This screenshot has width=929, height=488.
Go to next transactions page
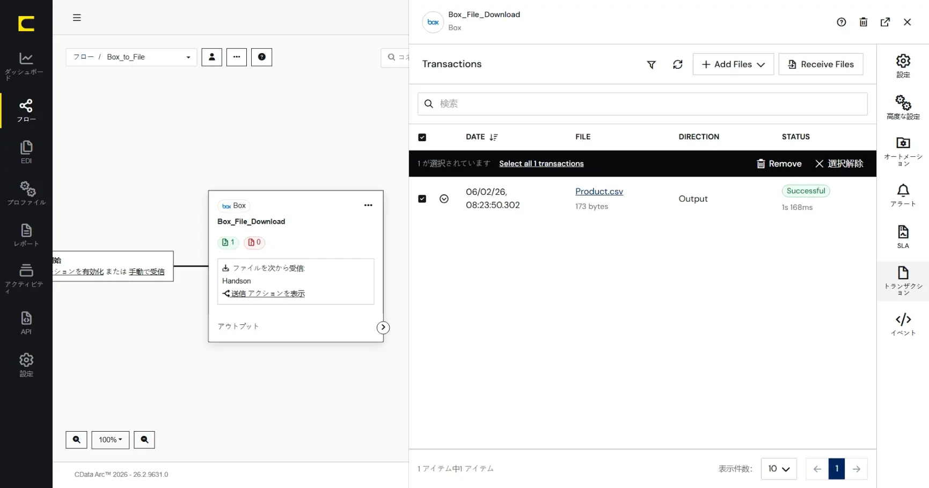[x=857, y=469]
